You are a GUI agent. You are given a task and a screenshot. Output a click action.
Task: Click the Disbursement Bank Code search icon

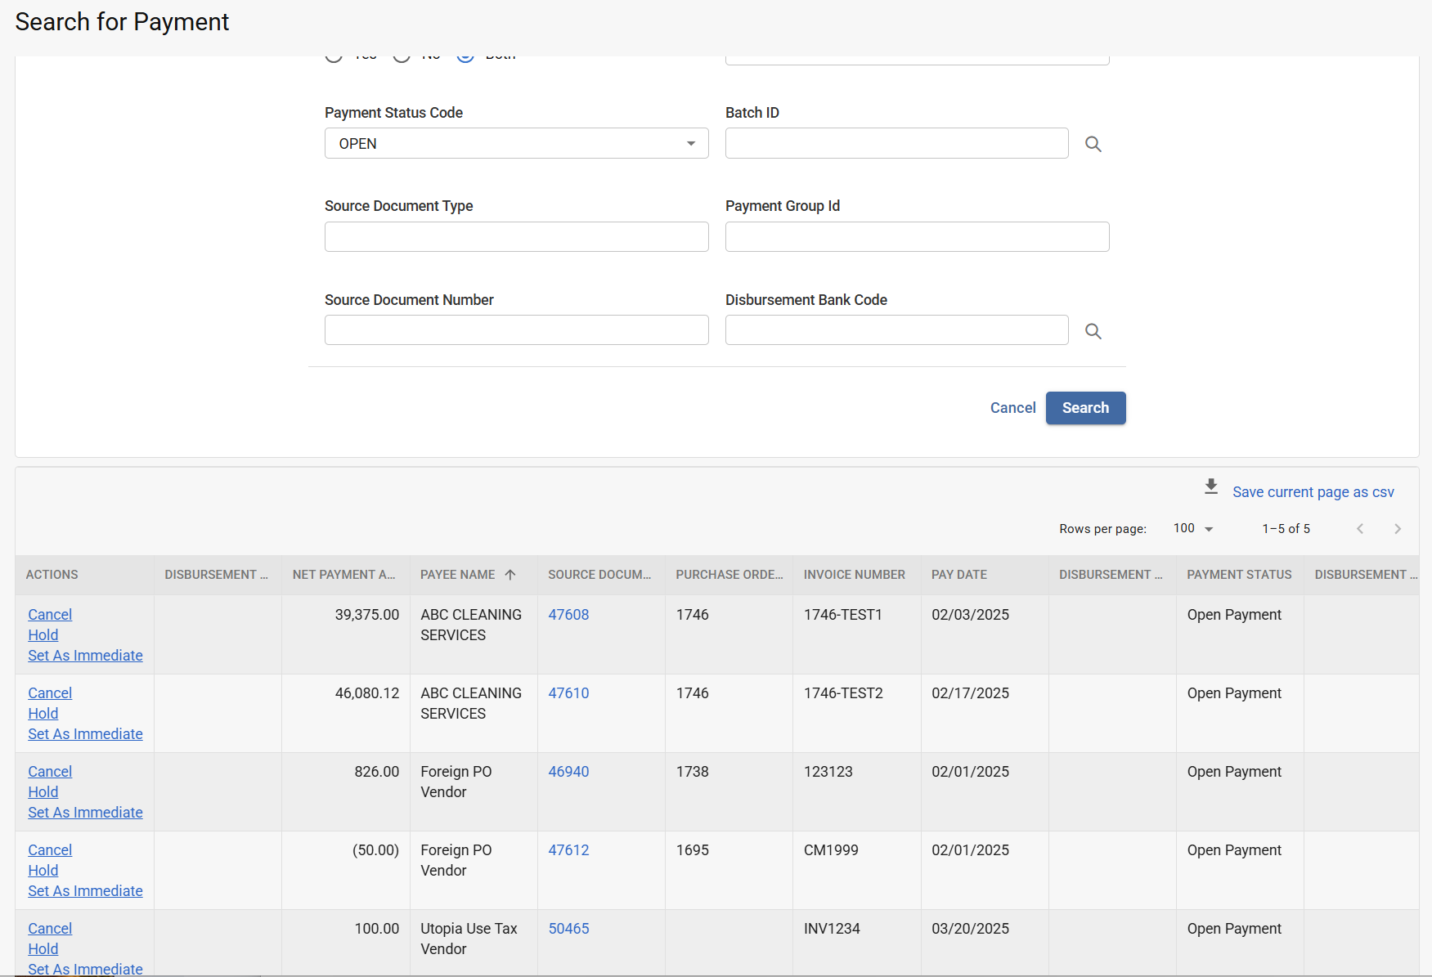(x=1093, y=331)
